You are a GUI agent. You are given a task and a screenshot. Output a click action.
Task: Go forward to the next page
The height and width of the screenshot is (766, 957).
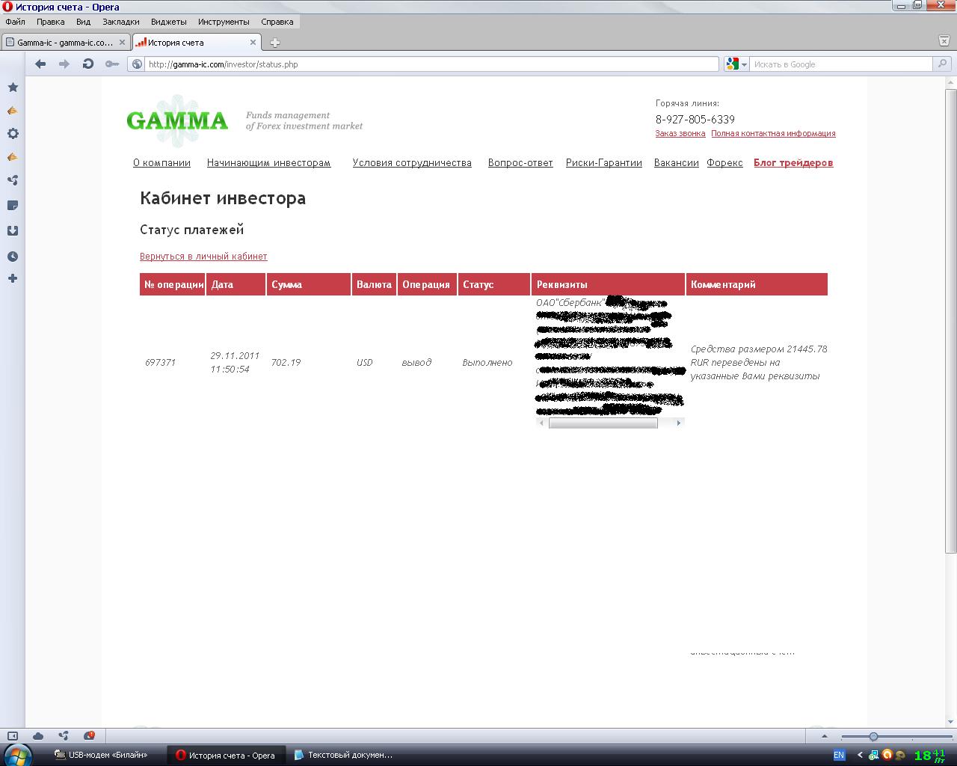point(64,64)
